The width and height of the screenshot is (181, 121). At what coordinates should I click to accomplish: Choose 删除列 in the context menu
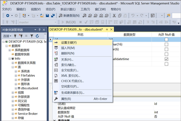pyautogui.click(x=68, y=53)
